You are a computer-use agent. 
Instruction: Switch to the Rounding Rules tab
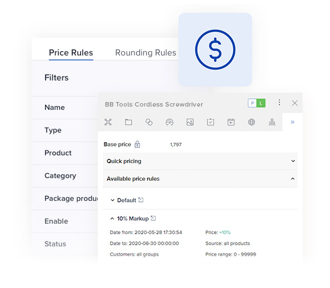click(x=146, y=53)
